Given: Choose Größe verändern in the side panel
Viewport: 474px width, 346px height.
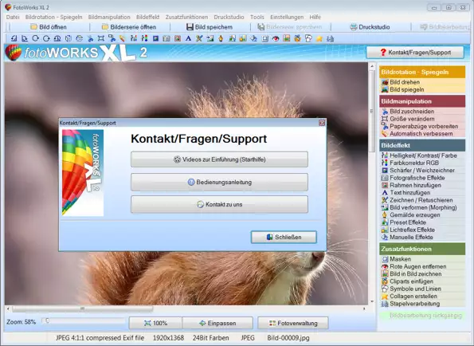Looking at the screenshot, I should tap(412, 119).
